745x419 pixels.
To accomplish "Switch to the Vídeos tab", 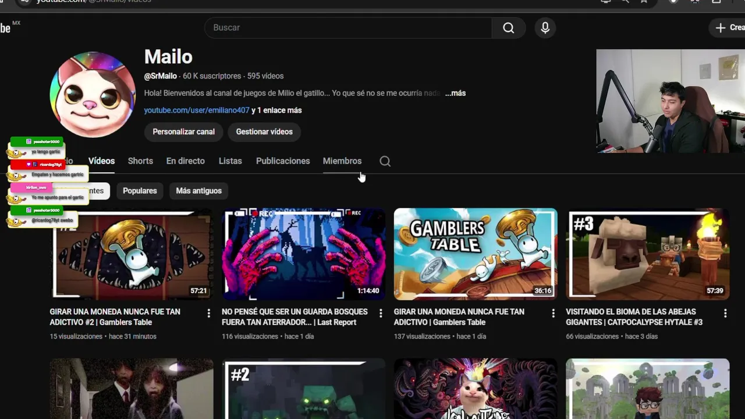I will pyautogui.click(x=101, y=161).
